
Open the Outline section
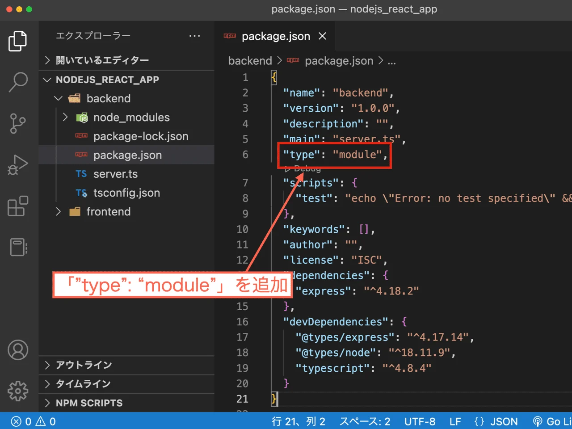pyautogui.click(x=78, y=365)
